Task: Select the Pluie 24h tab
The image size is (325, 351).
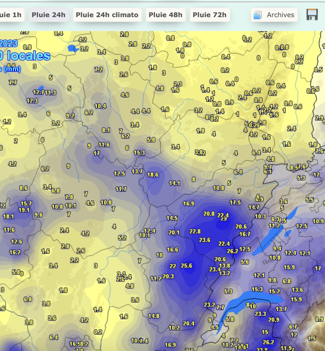Action: click(48, 15)
